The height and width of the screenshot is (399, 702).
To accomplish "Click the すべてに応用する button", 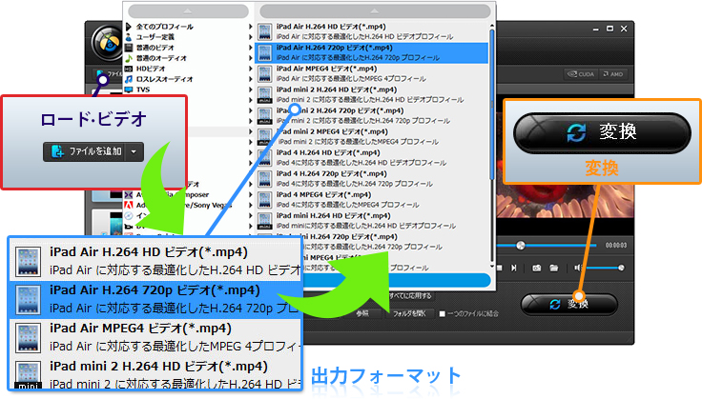I will point(410,296).
